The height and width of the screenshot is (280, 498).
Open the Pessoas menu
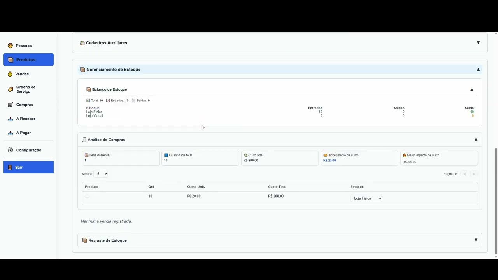(x=28, y=45)
